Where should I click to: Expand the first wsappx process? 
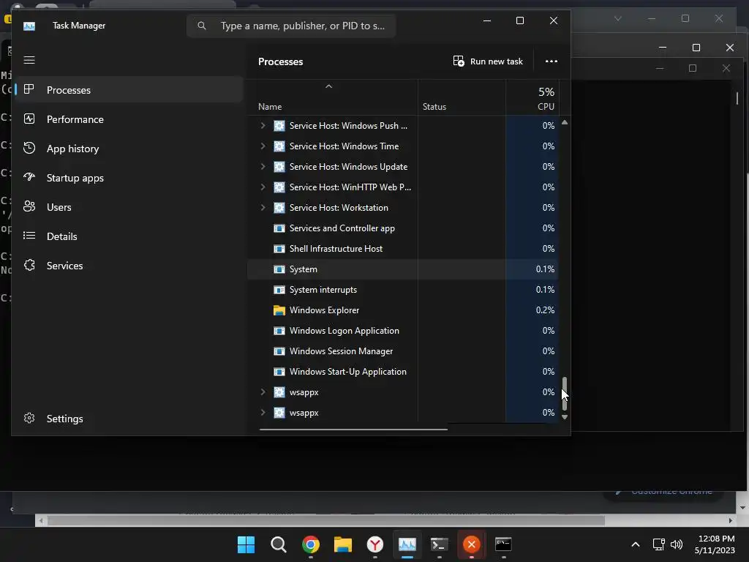pyautogui.click(x=263, y=392)
